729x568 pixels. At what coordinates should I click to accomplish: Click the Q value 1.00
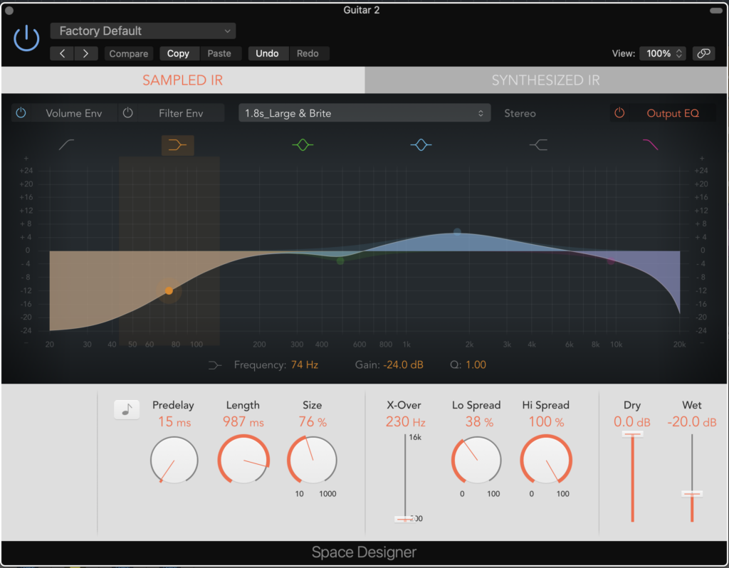[476, 365]
